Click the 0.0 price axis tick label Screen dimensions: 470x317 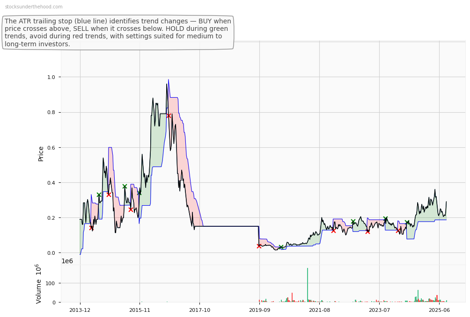coord(51,253)
